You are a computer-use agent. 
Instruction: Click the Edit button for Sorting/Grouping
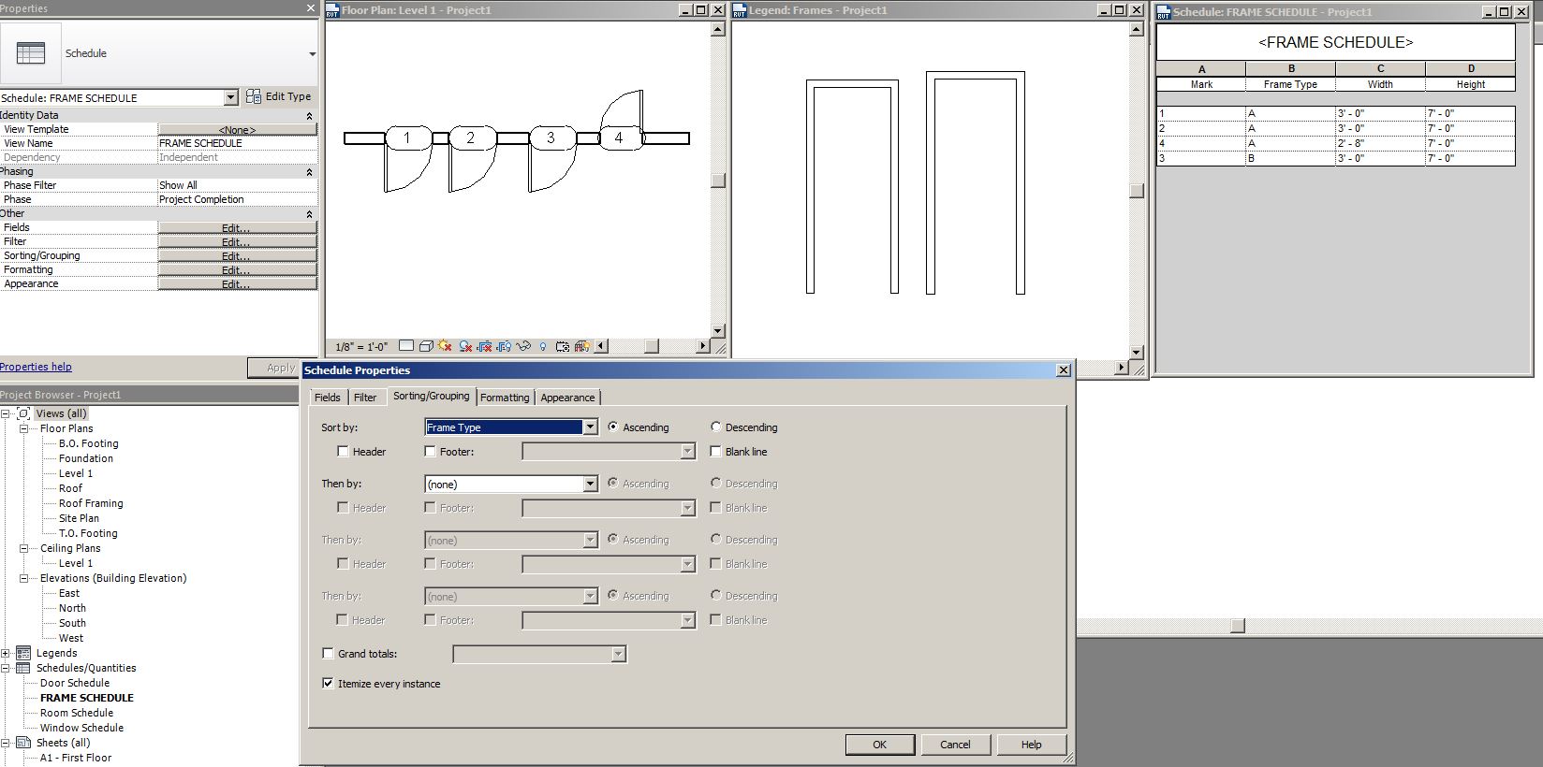point(237,256)
